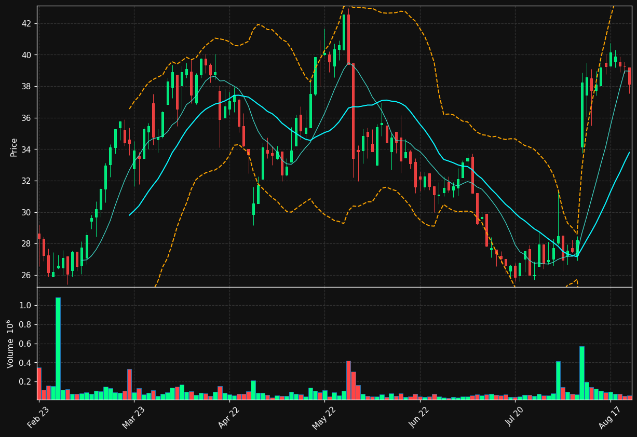Click the 32 price tick label

point(26,181)
